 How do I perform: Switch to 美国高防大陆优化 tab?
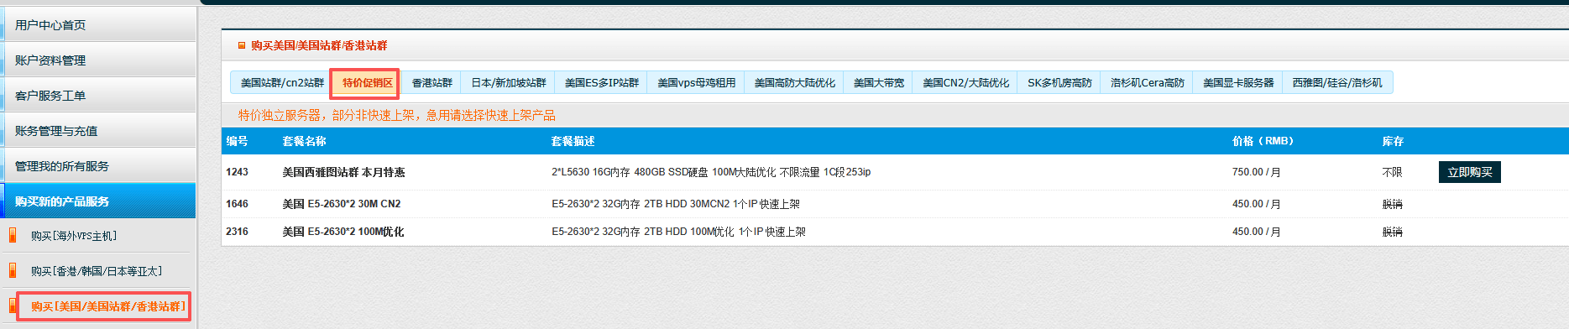[794, 82]
